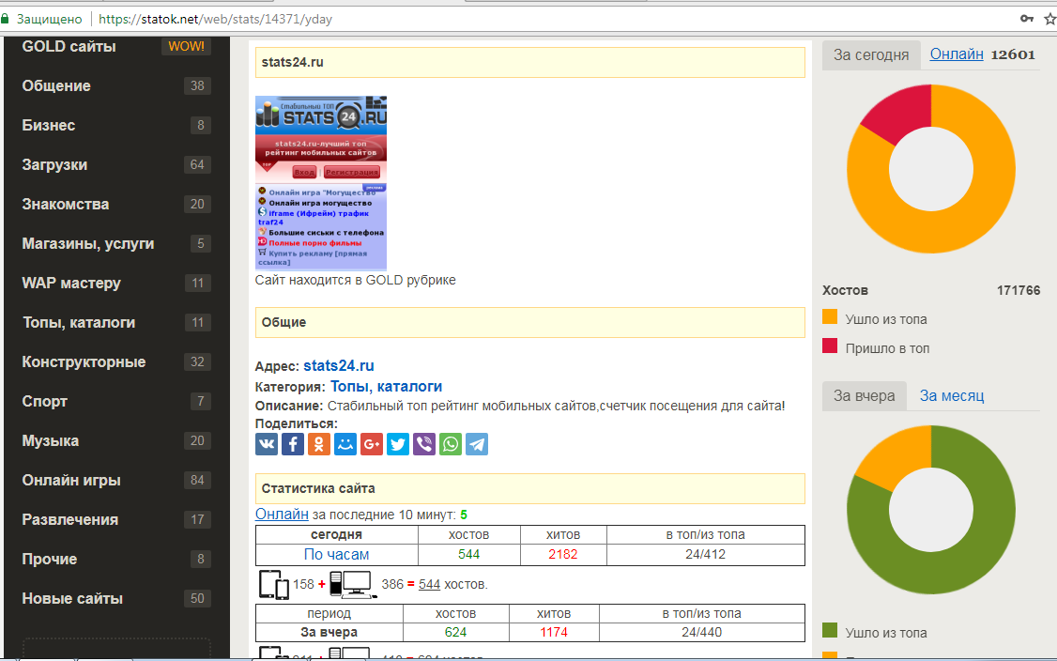
Task: Share the site on VK
Action: click(267, 444)
